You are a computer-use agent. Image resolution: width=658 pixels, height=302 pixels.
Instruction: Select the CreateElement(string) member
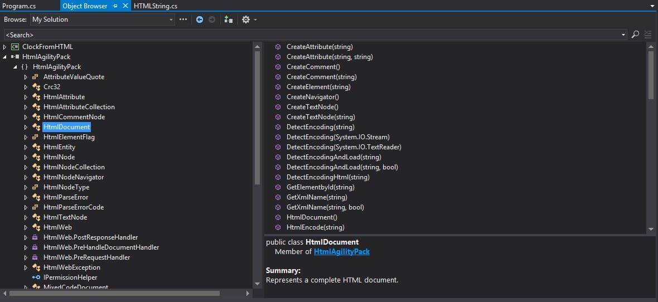pyautogui.click(x=318, y=87)
